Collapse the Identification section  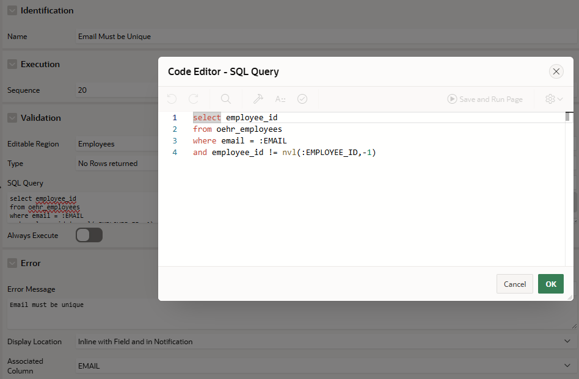point(12,10)
